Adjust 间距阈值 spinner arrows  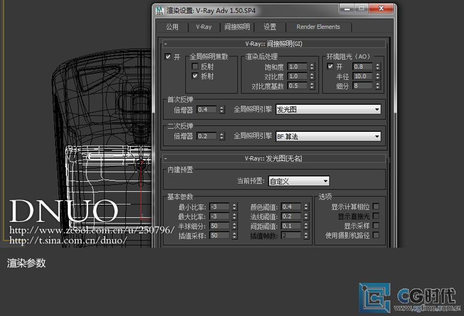pos(306,225)
